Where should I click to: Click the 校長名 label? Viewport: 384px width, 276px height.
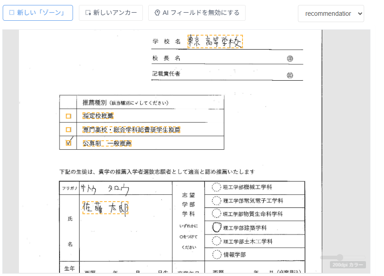(x=166, y=58)
